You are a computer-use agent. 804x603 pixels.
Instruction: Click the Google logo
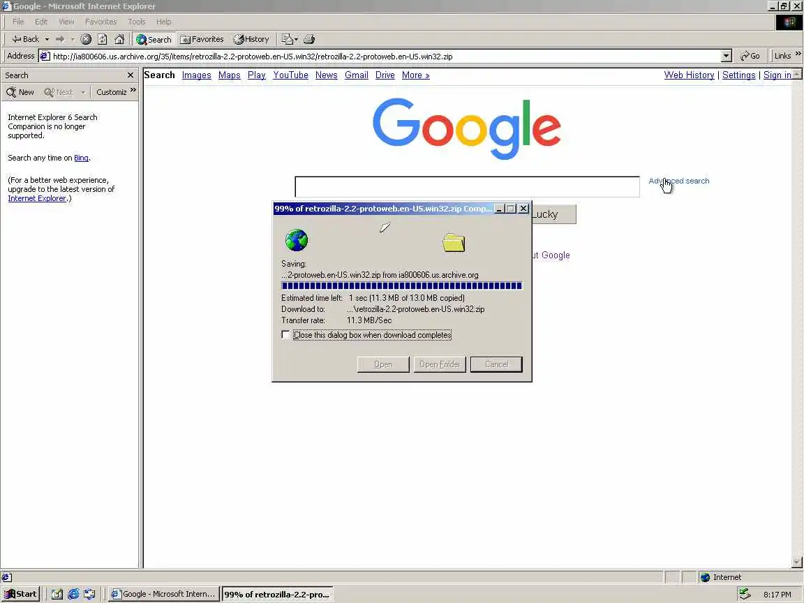(x=467, y=128)
